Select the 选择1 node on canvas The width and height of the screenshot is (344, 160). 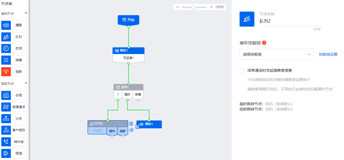(129, 87)
